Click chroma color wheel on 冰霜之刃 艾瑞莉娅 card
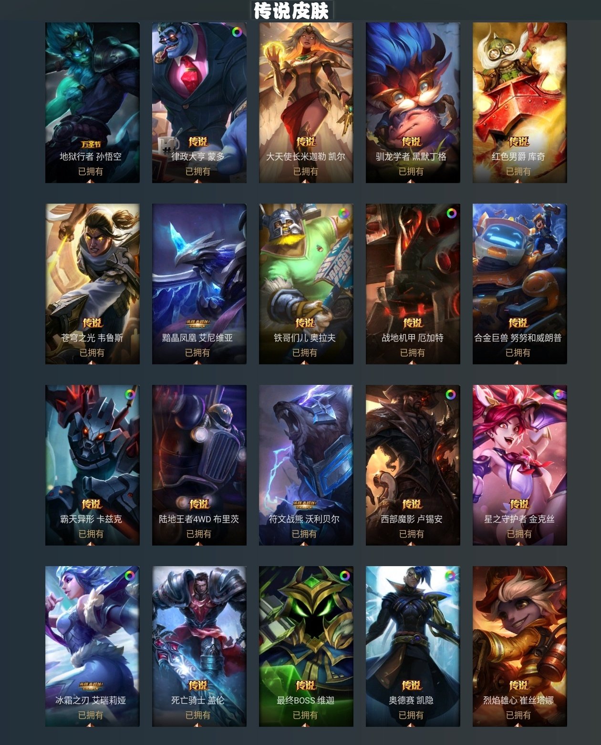The image size is (601, 745). pyautogui.click(x=130, y=576)
